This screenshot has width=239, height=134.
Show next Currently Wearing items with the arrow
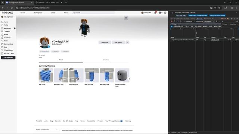point(129,79)
